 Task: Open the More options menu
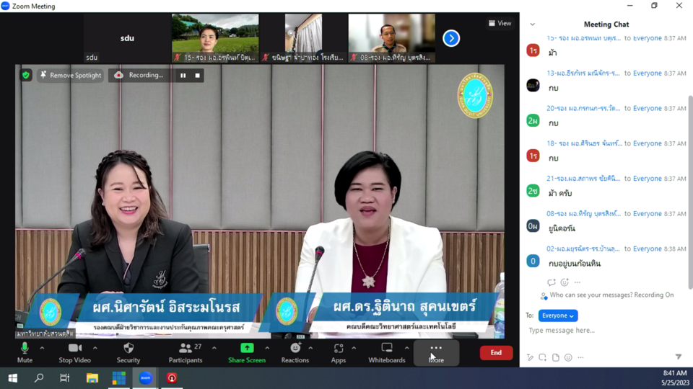point(436,352)
